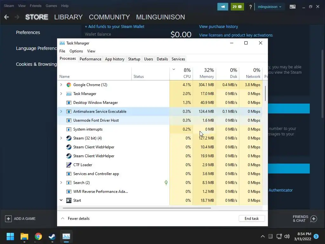This screenshot has height=244, width=325.
Task: Open the mlinguinison account dropdown
Action: pos(269,7)
